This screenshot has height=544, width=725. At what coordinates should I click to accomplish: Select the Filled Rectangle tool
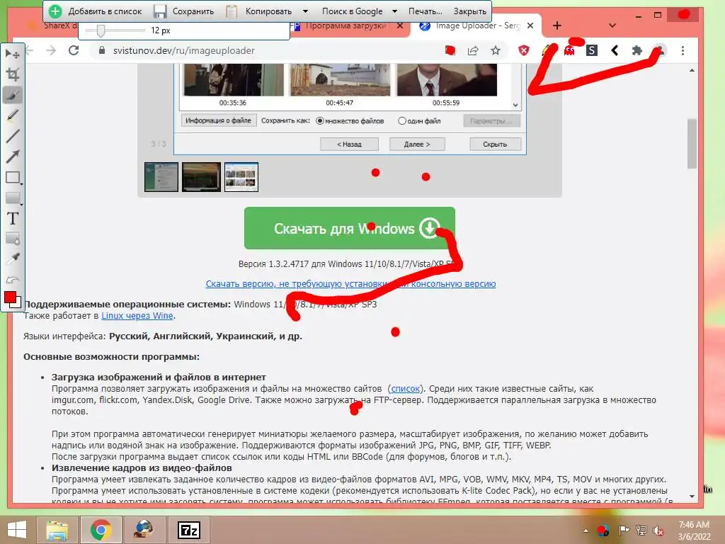tap(11, 198)
